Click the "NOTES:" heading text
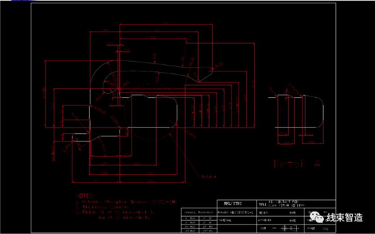This screenshot has height=234, width=375. (85, 196)
